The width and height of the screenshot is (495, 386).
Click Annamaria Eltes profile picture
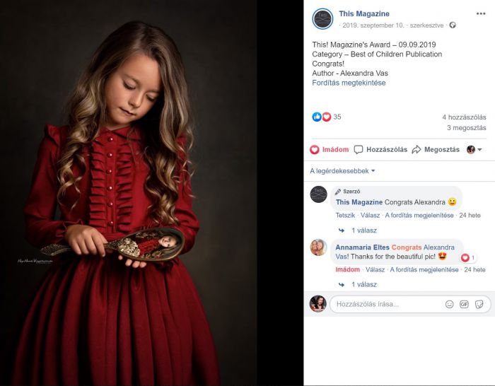coord(318,247)
